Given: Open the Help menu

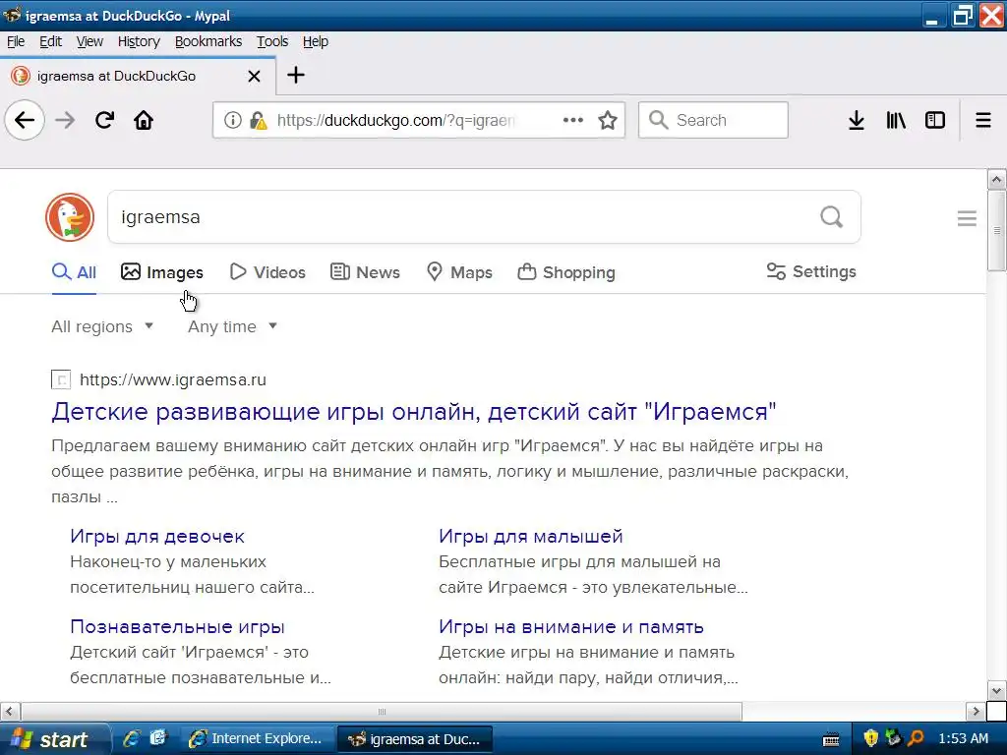Looking at the screenshot, I should (x=316, y=41).
